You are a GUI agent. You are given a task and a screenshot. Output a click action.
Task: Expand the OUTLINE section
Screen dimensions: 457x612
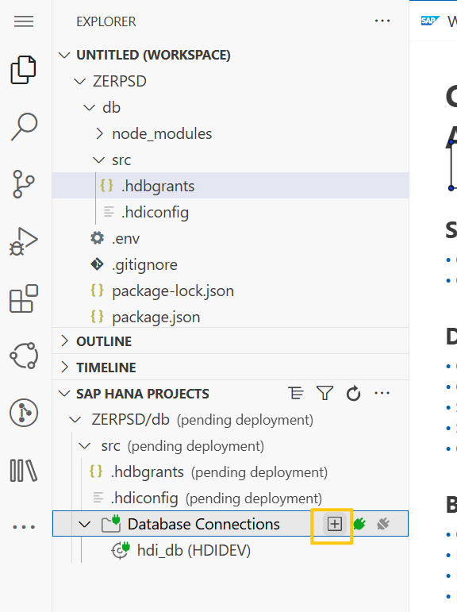point(65,341)
